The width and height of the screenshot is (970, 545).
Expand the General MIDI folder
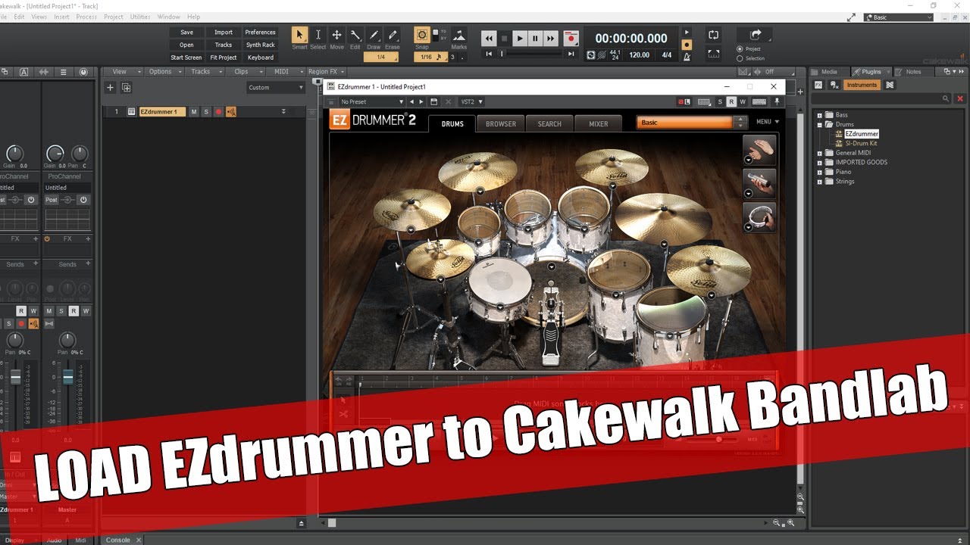(x=819, y=153)
